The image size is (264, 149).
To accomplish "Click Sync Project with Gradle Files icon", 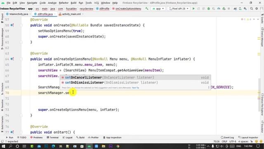I will click(x=235, y=8).
